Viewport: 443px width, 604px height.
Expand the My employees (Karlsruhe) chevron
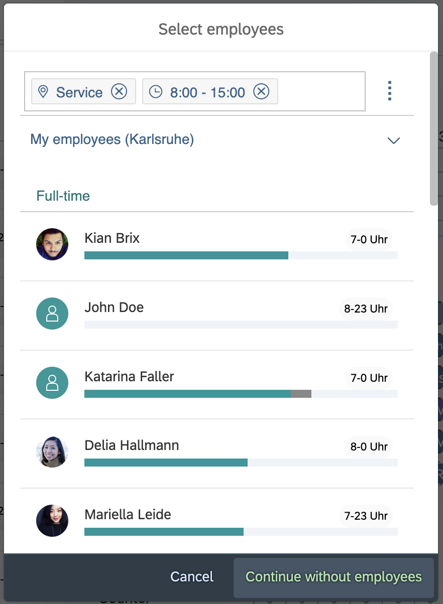(394, 140)
